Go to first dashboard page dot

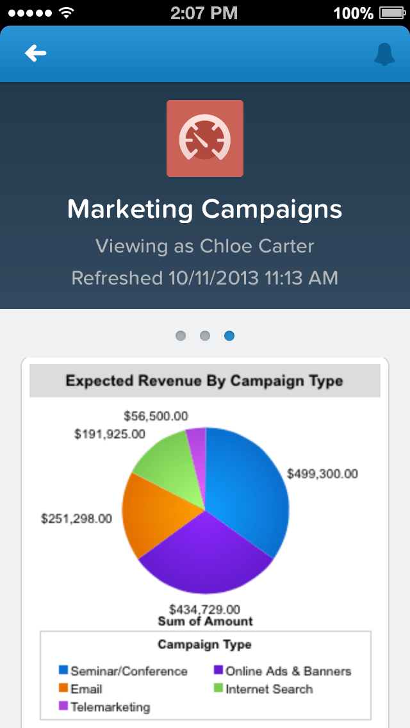[x=181, y=336]
